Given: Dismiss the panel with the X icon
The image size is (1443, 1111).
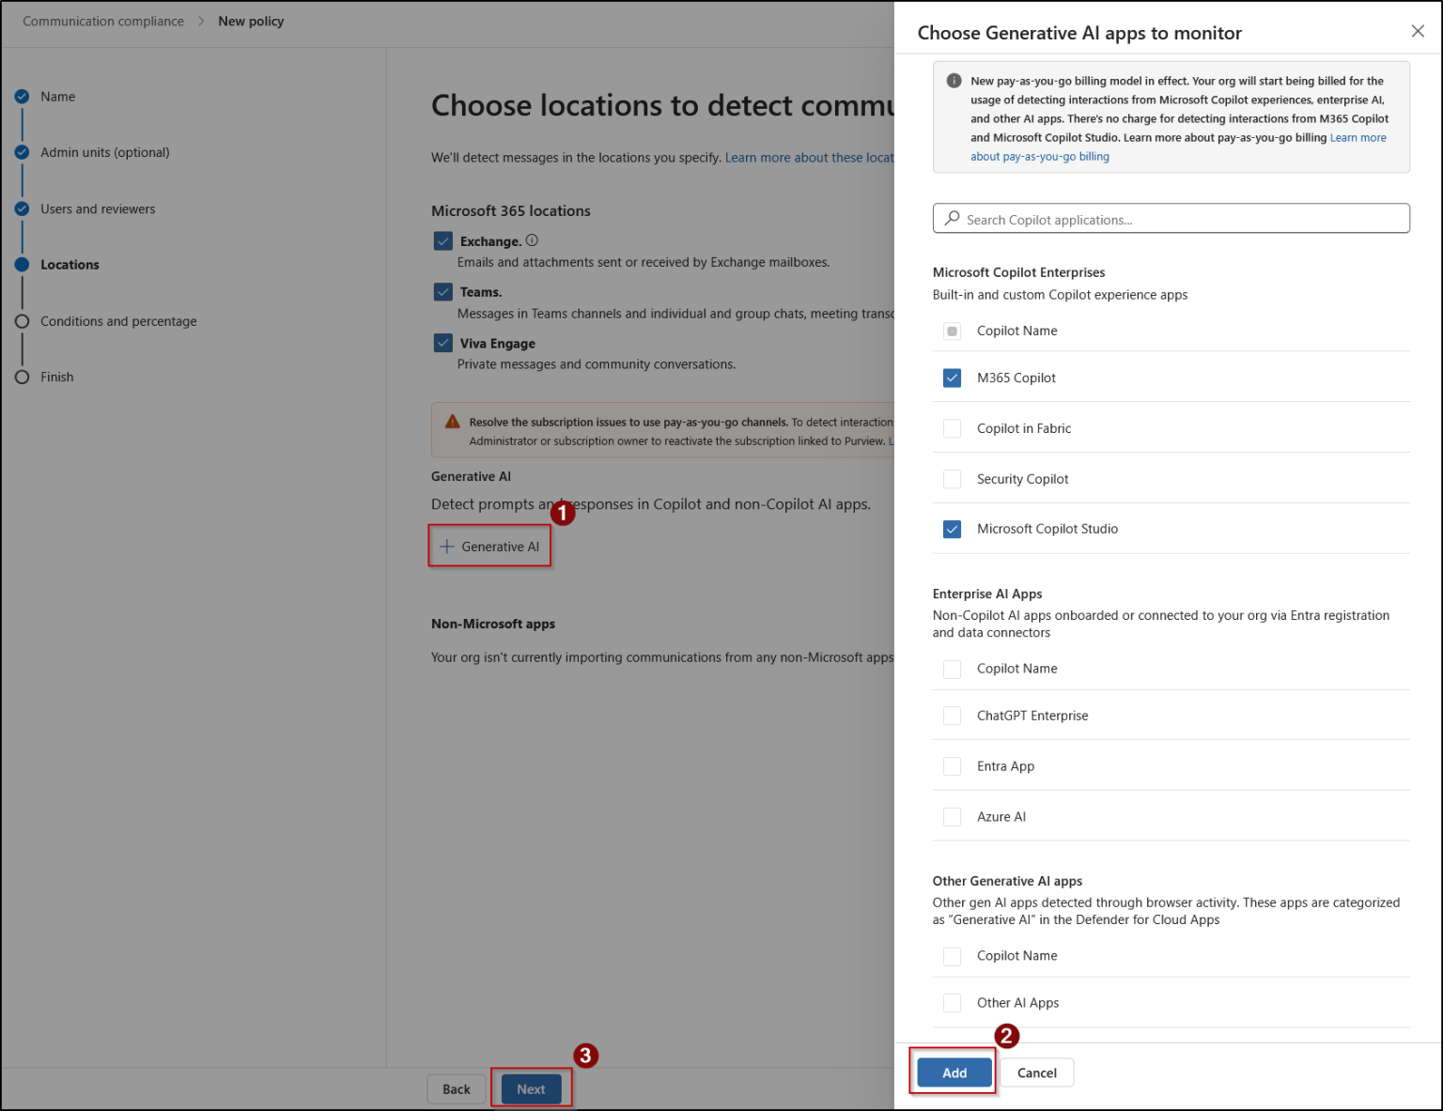Looking at the screenshot, I should click(1418, 31).
